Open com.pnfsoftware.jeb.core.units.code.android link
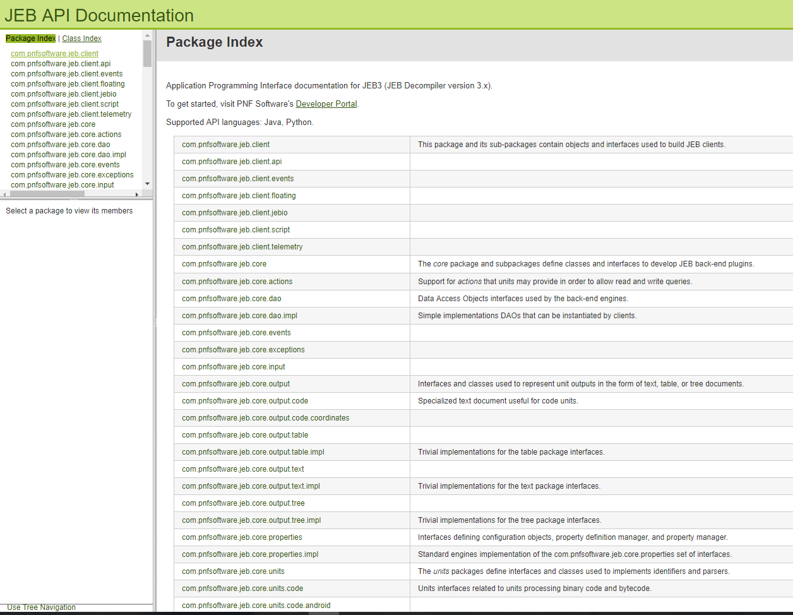Screen dimensions: 793x615 click(256, 606)
